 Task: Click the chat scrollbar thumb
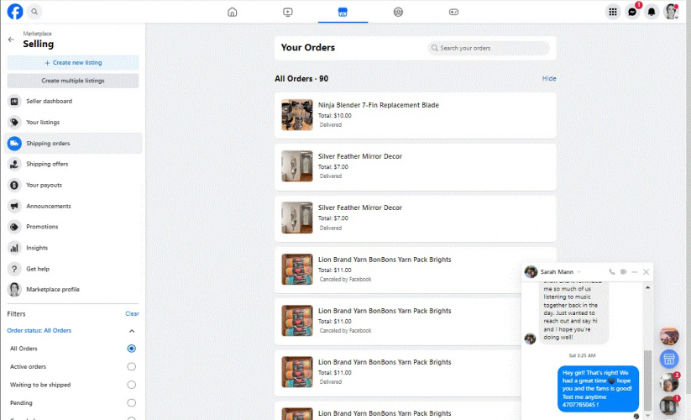coord(647,380)
